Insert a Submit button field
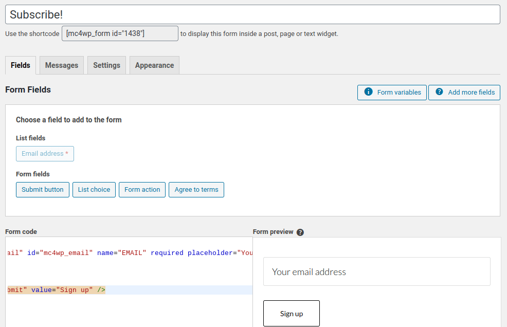The image size is (507, 327). 43,190
